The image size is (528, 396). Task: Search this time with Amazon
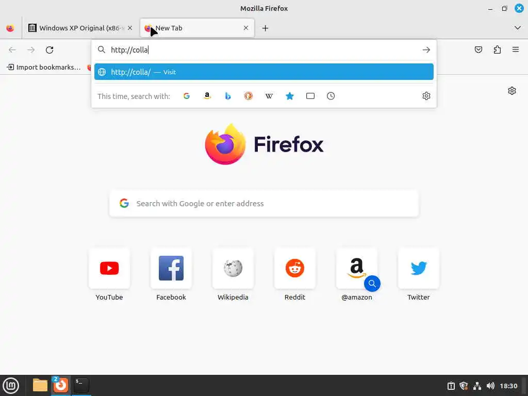point(207,96)
